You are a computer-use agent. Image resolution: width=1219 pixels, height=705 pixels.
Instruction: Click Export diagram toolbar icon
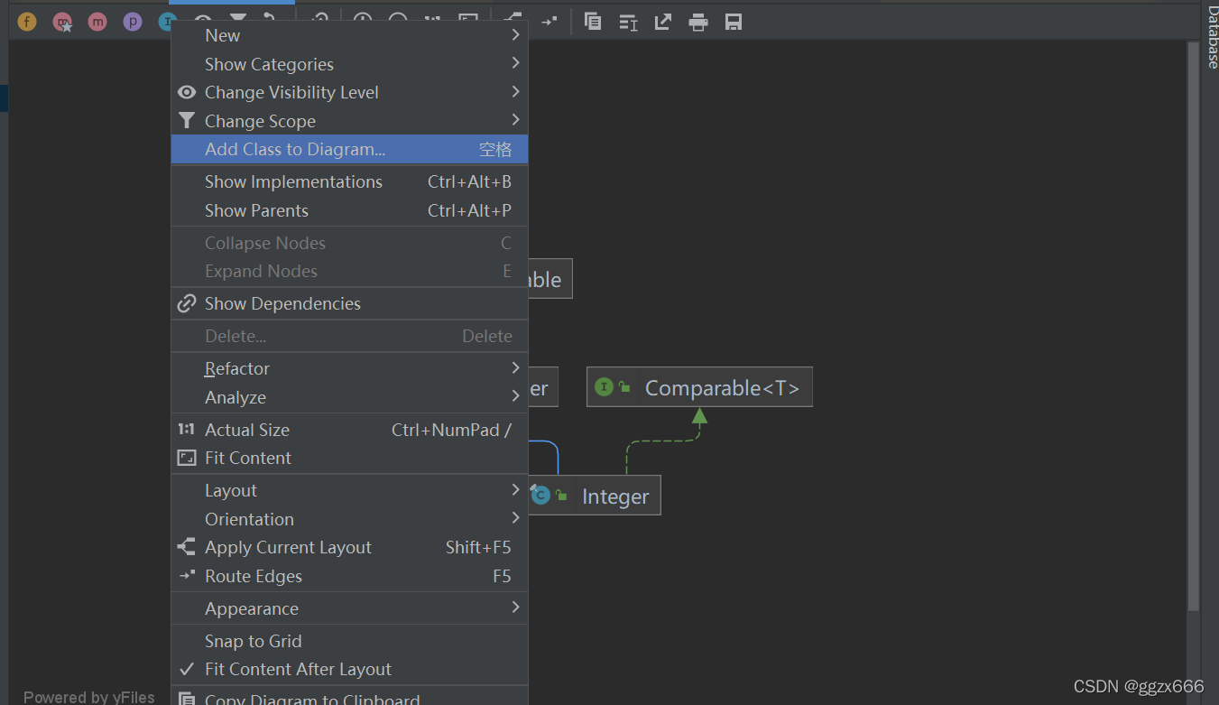tap(663, 22)
